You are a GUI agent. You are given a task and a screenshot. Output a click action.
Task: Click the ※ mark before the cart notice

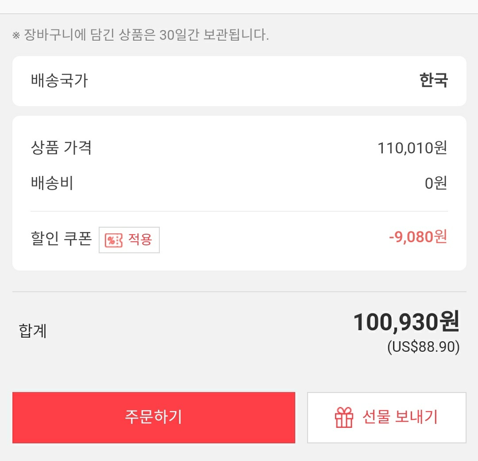[x=16, y=35]
